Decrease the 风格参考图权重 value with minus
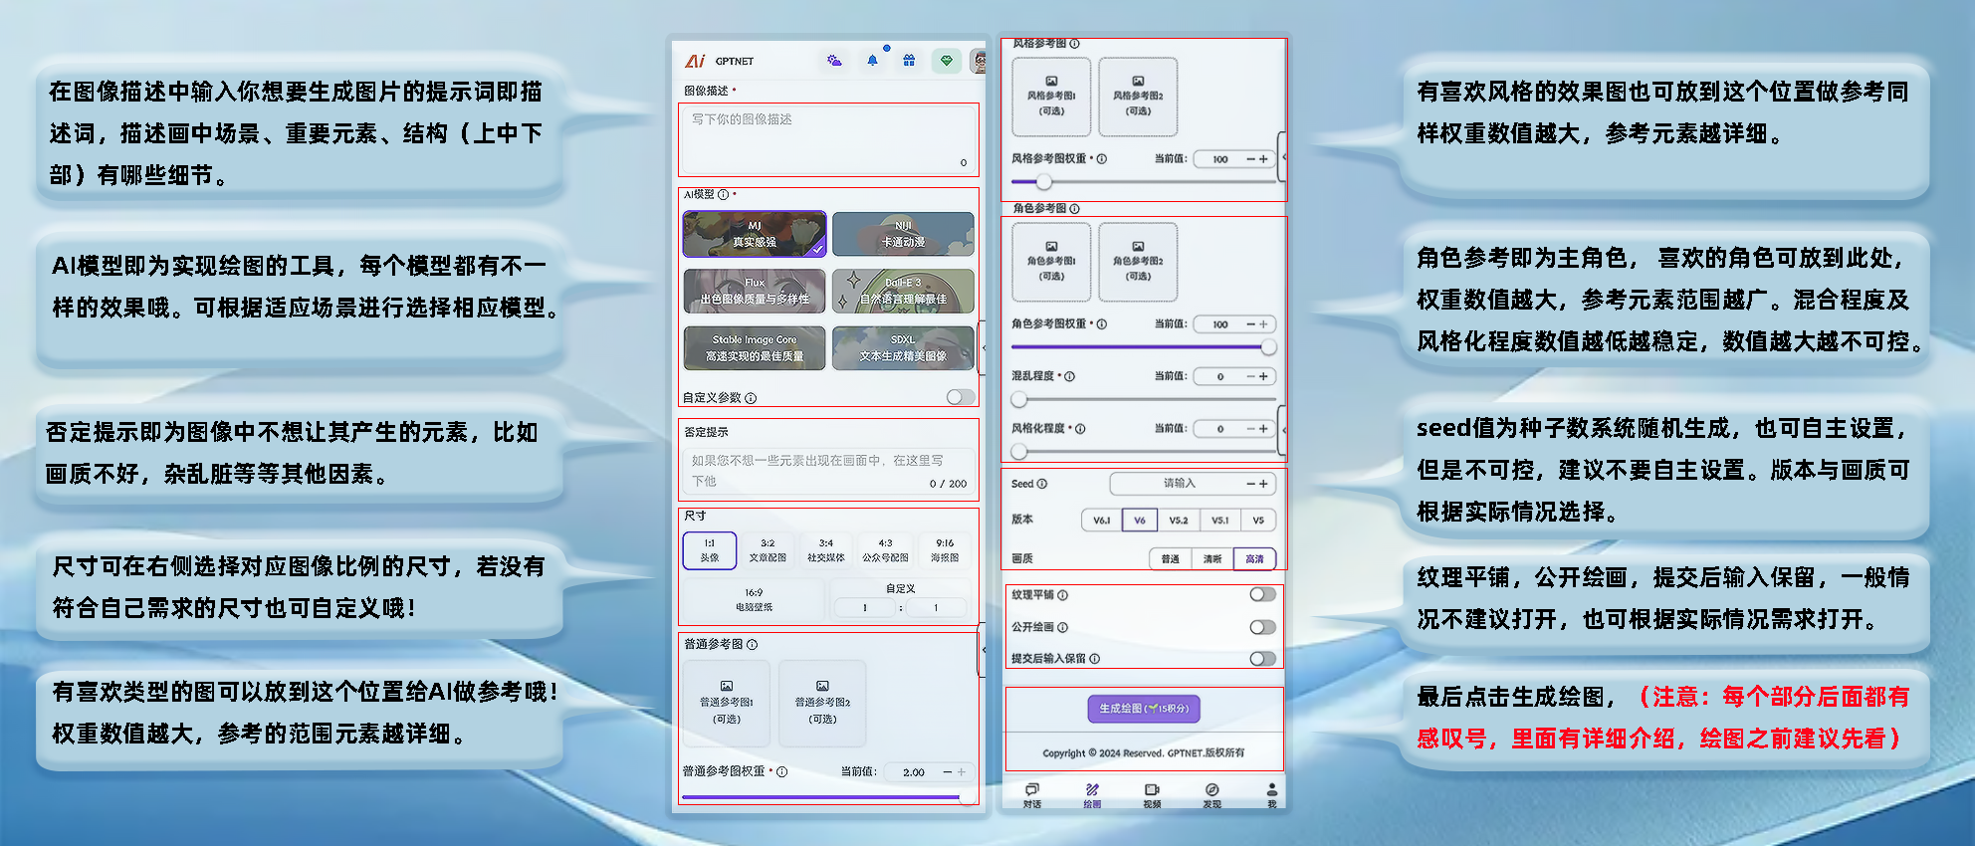The width and height of the screenshot is (1975, 846). [x=1251, y=159]
